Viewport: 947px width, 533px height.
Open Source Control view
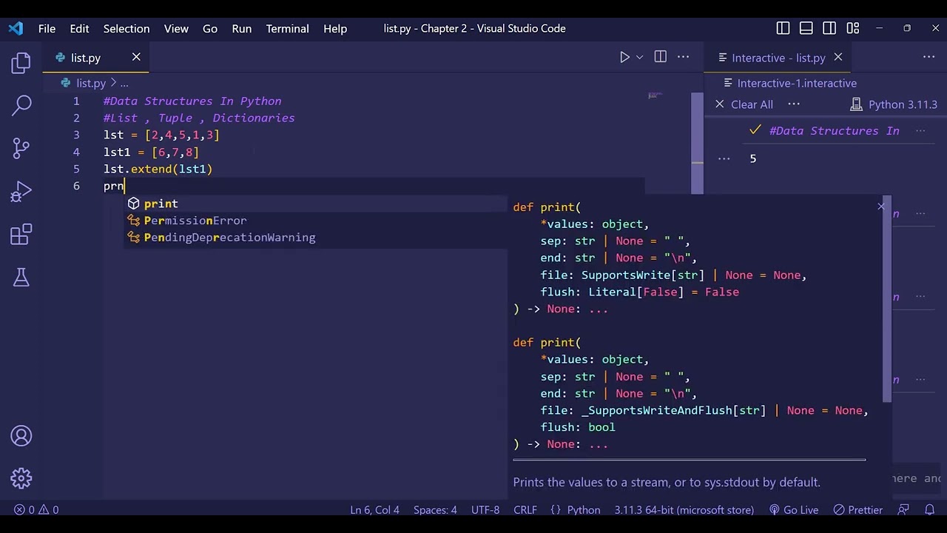tap(21, 148)
